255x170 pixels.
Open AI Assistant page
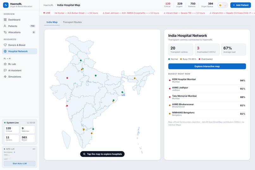pyautogui.click(x=20, y=71)
